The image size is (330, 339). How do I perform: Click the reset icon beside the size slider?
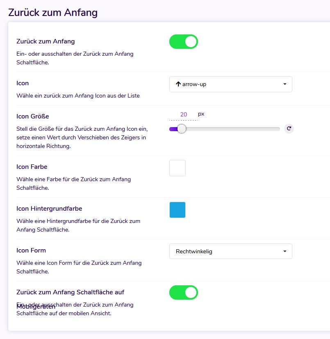(289, 129)
